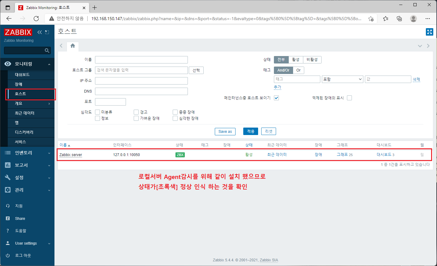This screenshot has width=437, height=266.
Task: Click the sidebar hide toggle icon
Action: pyautogui.click(x=47, y=32)
